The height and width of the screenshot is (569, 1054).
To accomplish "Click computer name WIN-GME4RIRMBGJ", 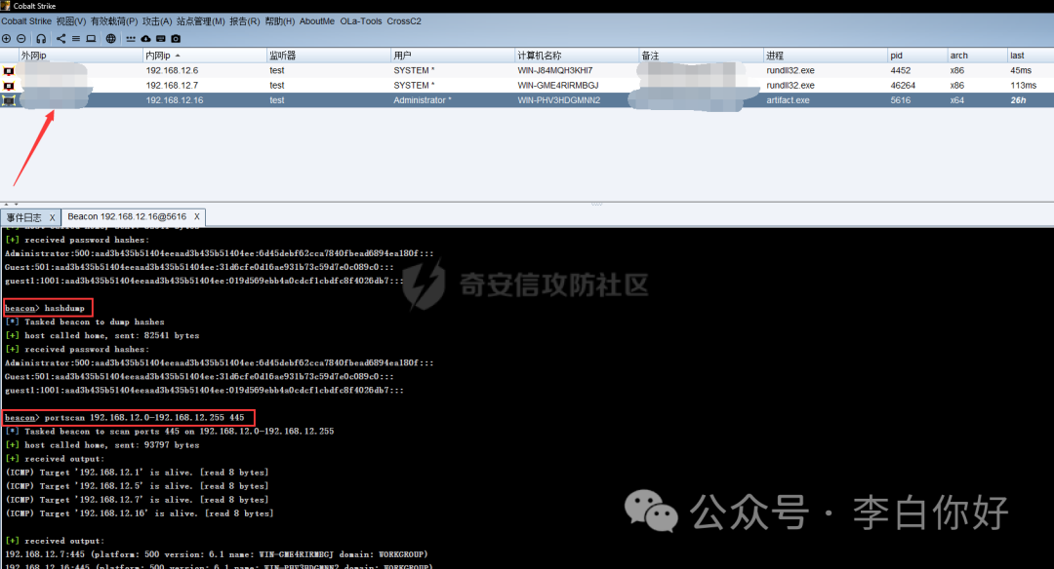I will tap(558, 85).
